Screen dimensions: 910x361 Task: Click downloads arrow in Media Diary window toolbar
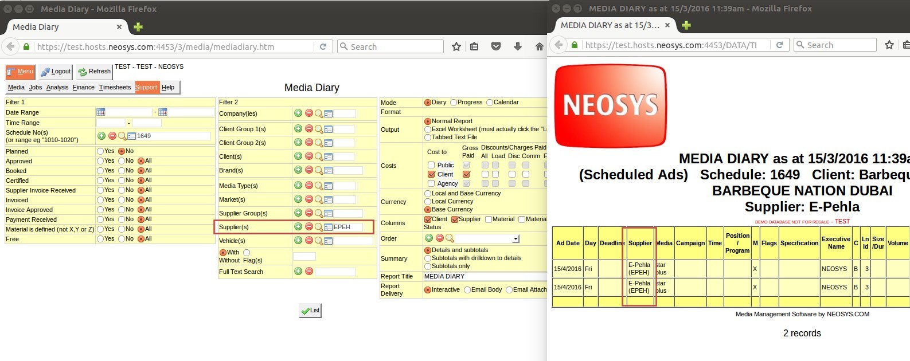tap(518, 46)
